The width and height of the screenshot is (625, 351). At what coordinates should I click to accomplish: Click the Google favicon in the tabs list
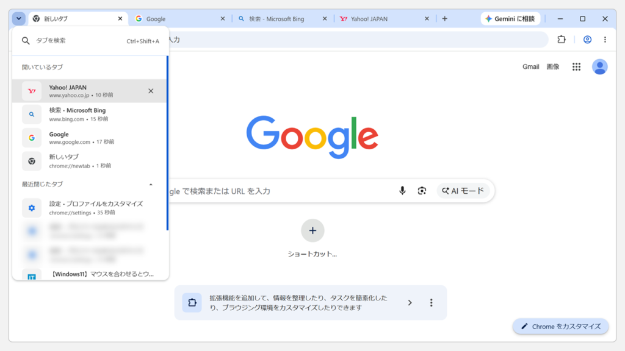[32, 138]
